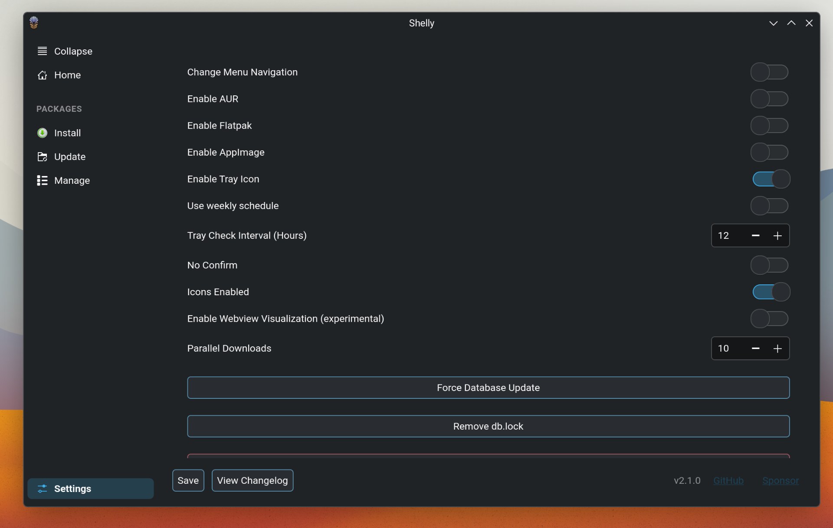Switch on No Confirm option
Image resolution: width=833 pixels, height=528 pixels.
pos(769,265)
